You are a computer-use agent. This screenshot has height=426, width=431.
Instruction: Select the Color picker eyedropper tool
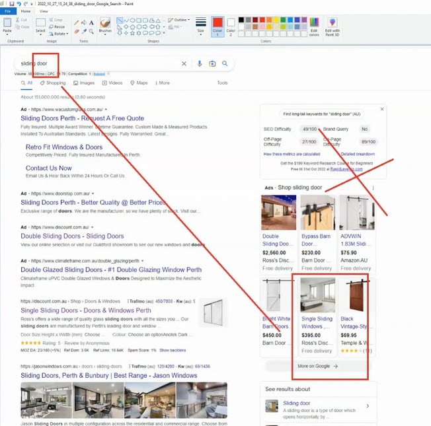(x=84, y=32)
